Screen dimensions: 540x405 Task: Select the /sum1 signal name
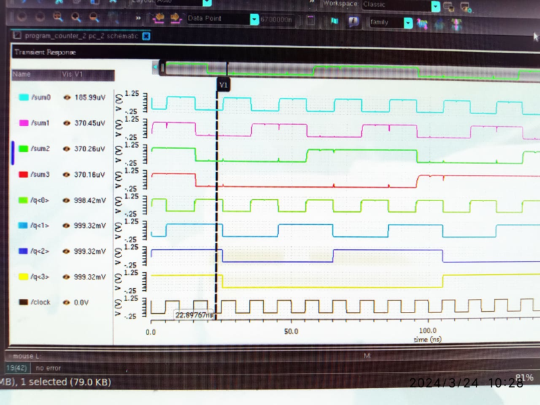click(x=40, y=123)
